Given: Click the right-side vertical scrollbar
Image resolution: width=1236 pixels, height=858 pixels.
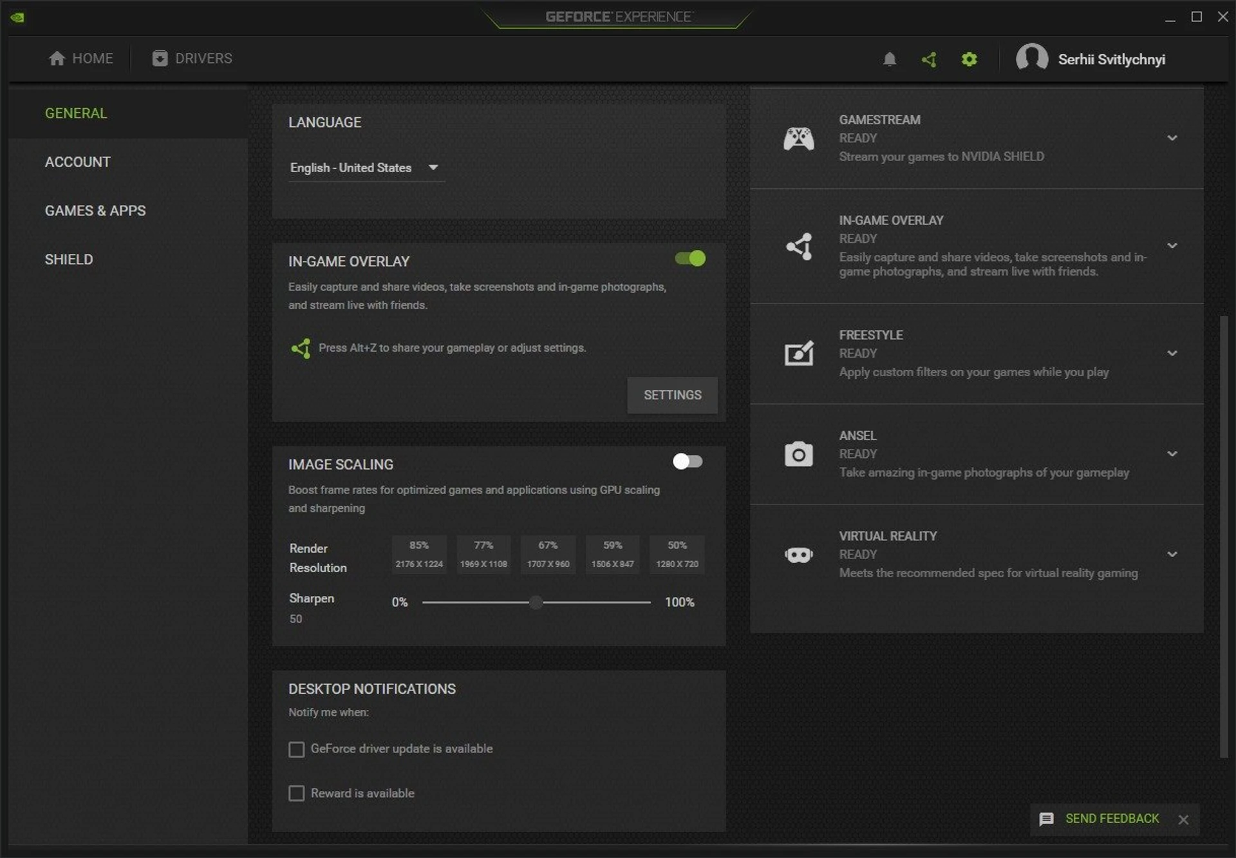Looking at the screenshot, I should [x=1224, y=537].
